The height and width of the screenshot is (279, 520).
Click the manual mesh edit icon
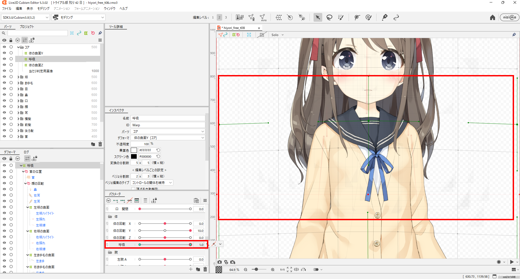coord(251,18)
